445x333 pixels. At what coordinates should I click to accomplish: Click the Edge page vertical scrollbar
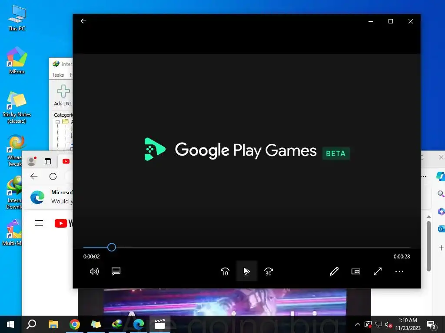pos(428,246)
